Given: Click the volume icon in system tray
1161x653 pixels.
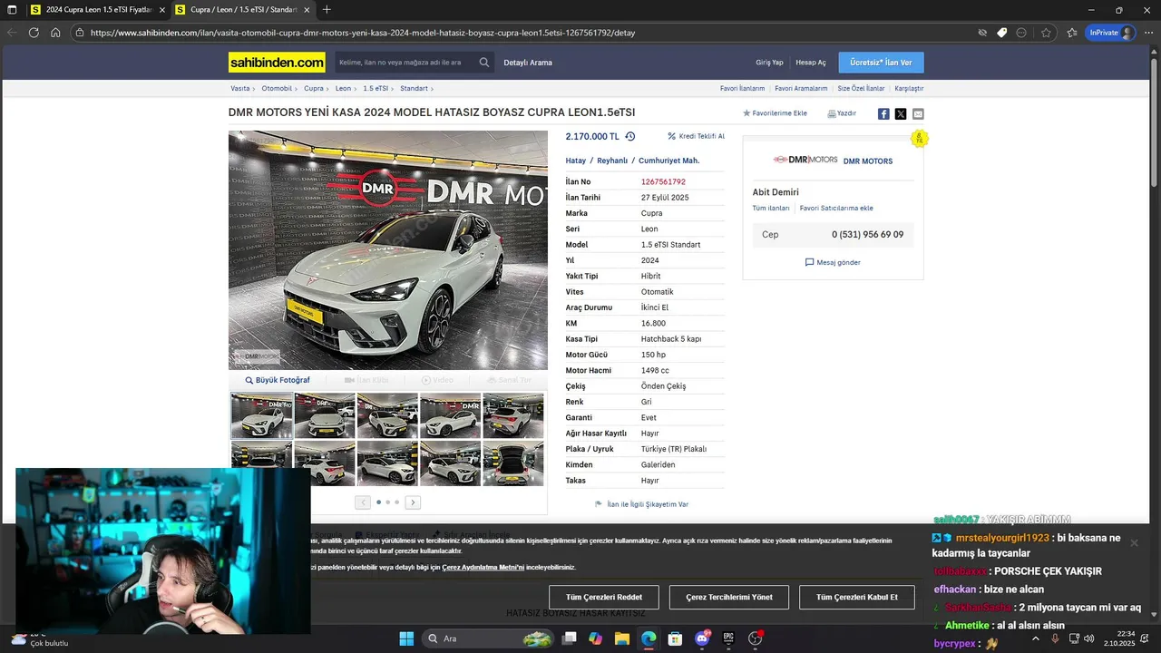Looking at the screenshot, I should (1089, 638).
